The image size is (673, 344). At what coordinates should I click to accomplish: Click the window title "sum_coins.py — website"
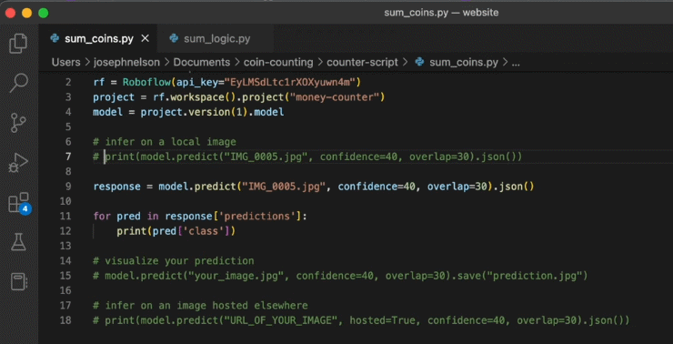[x=441, y=13]
